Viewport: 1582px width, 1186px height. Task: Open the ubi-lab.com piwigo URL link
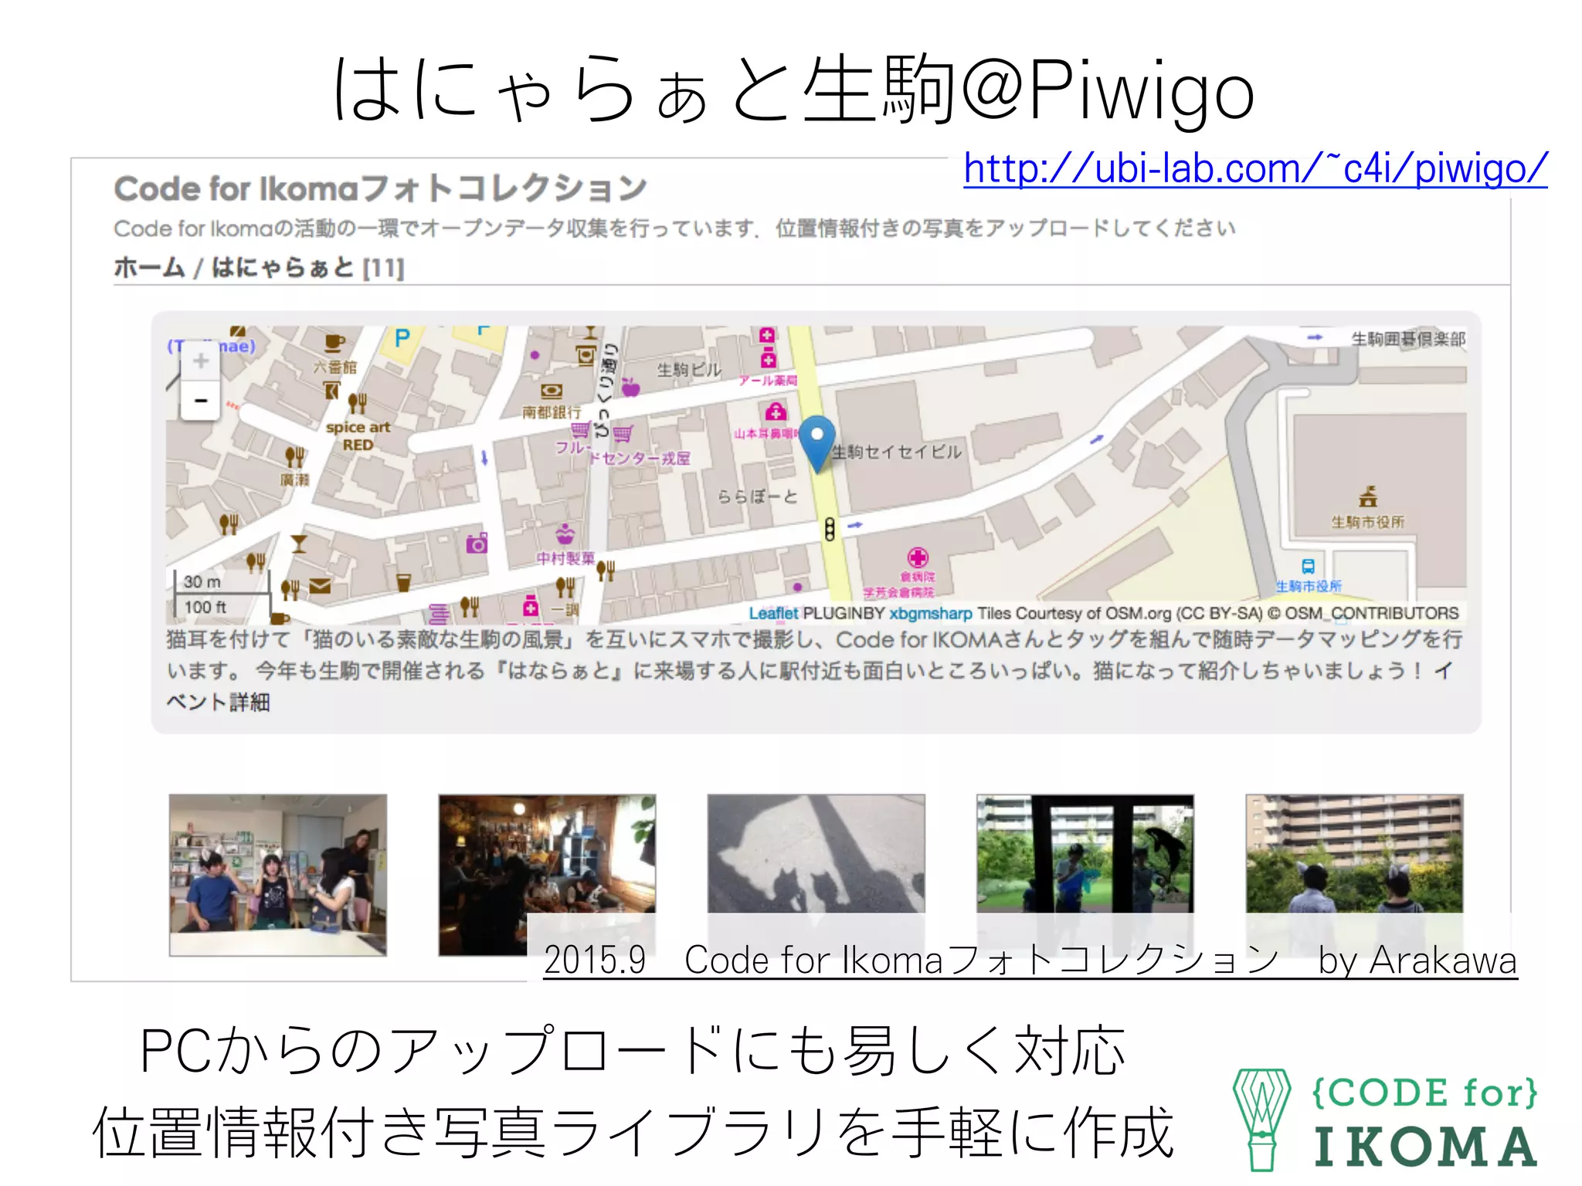[1255, 168]
